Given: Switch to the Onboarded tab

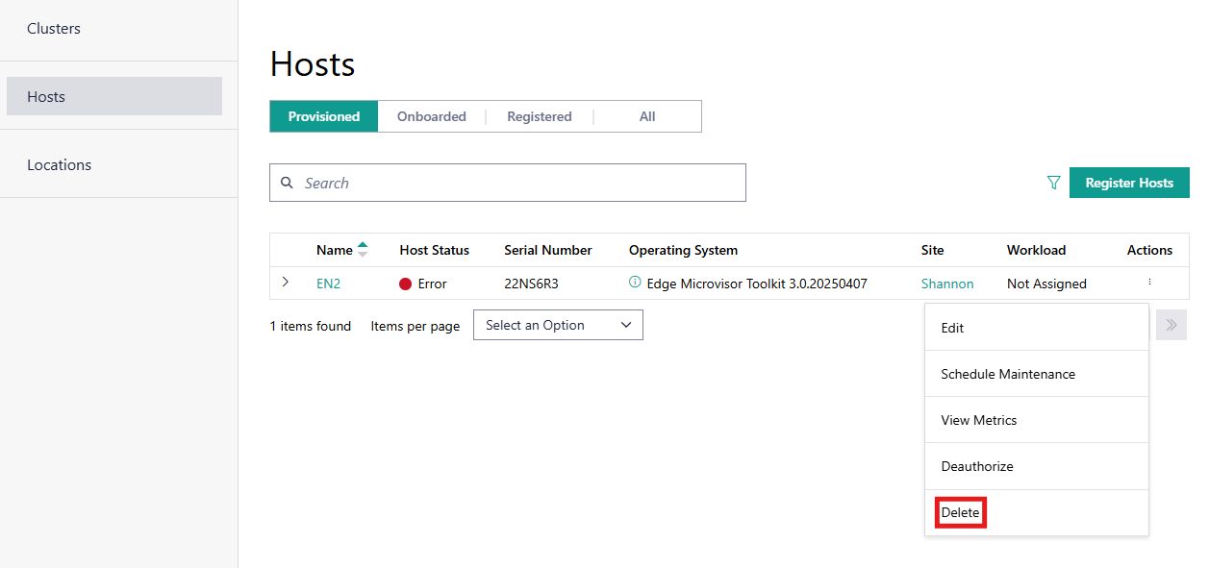Looking at the screenshot, I should point(432,116).
